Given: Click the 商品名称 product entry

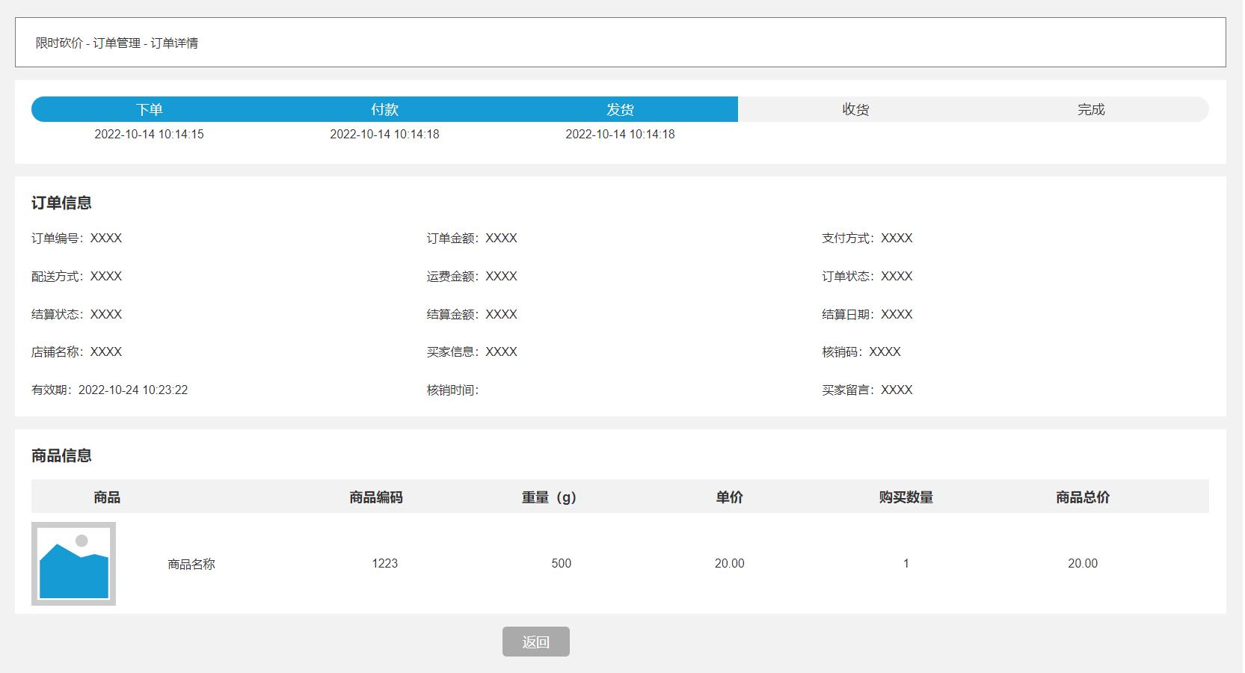Looking at the screenshot, I should click(x=191, y=564).
